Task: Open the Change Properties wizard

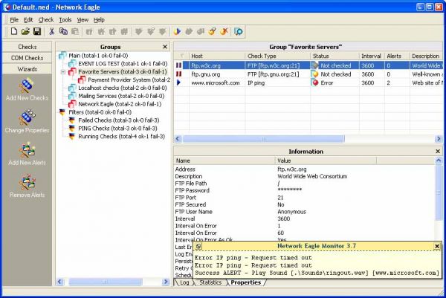Action: pyautogui.click(x=27, y=120)
